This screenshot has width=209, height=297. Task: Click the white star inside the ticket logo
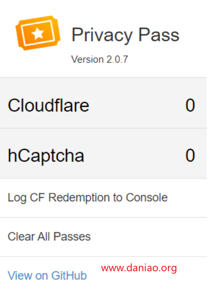click(38, 33)
